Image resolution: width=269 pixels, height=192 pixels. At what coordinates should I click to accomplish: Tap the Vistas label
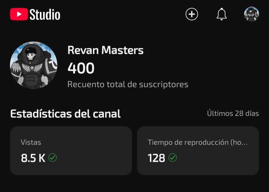coord(31,142)
